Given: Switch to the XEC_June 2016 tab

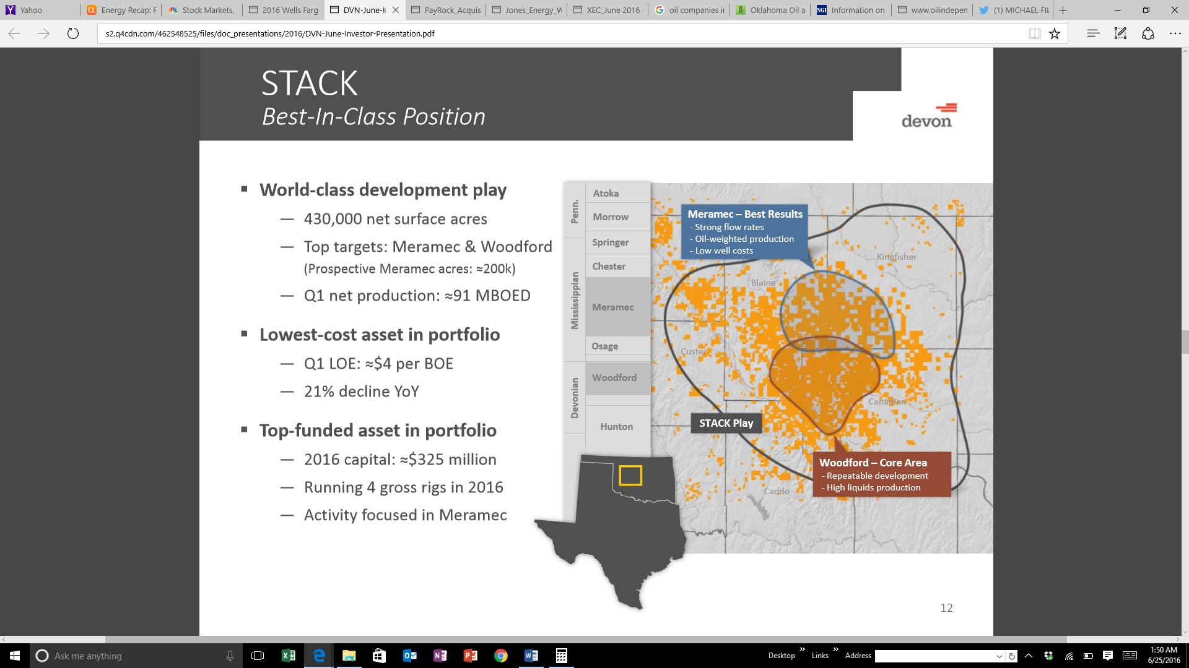Looking at the screenshot, I should coord(608,10).
